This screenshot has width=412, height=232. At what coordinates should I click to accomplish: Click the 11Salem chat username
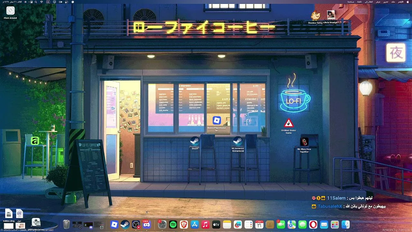tap(336, 198)
